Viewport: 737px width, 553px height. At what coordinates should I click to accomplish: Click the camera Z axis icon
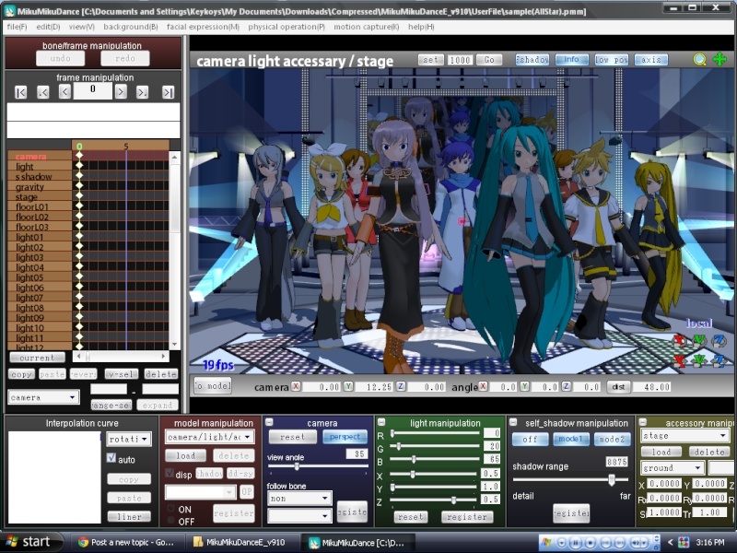(x=401, y=386)
